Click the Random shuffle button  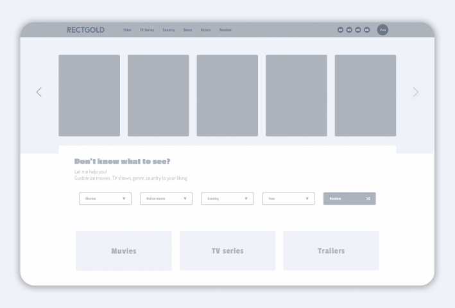pyautogui.click(x=349, y=199)
